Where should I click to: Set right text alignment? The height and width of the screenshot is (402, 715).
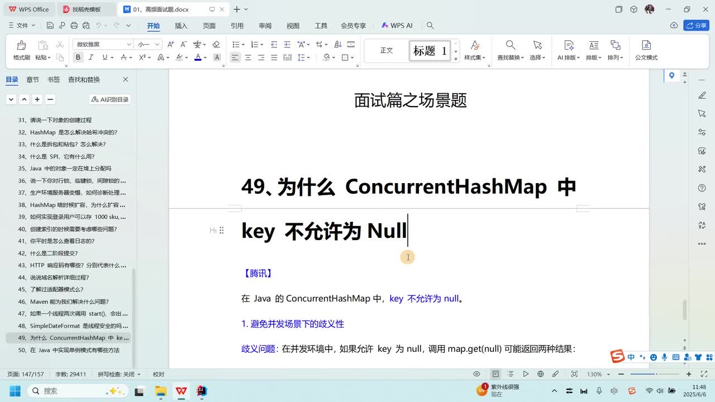pyautogui.click(x=261, y=58)
